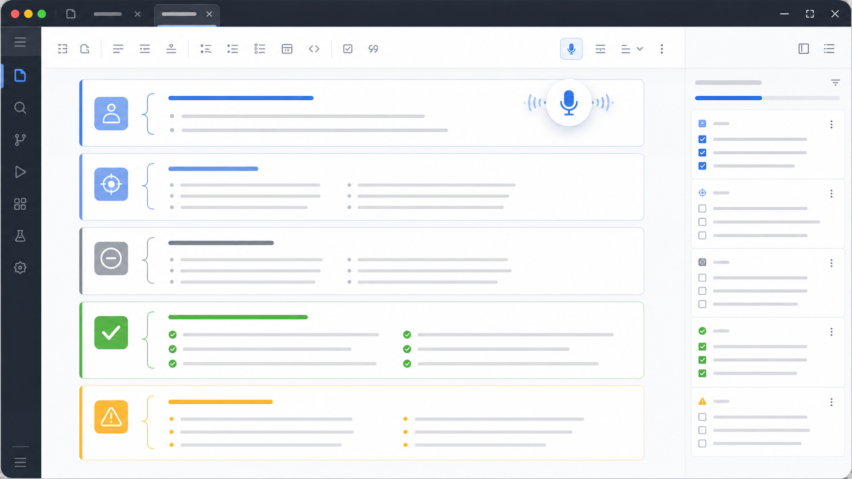Click the blue progress bar in right panel
The image size is (852, 479).
(728, 98)
